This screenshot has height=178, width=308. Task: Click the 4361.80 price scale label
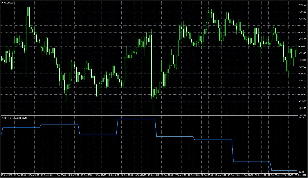click(303, 33)
